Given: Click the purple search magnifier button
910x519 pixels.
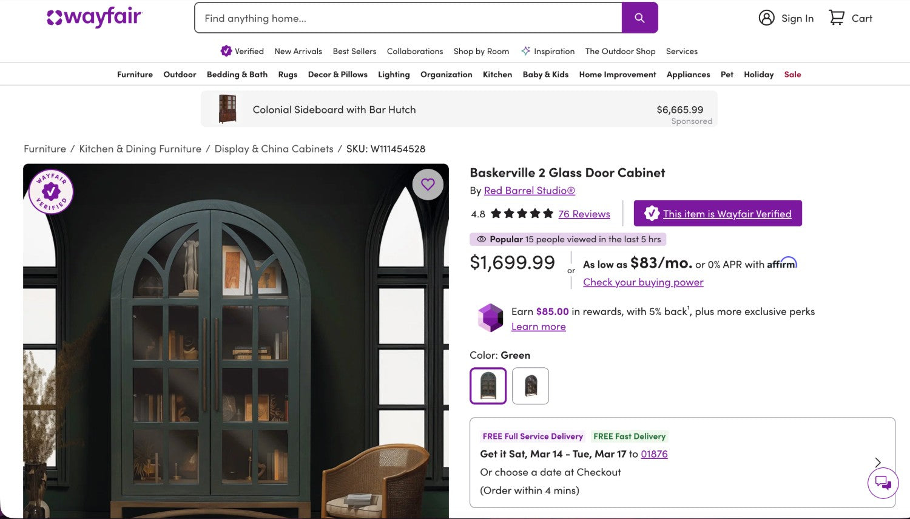Looking at the screenshot, I should pyautogui.click(x=639, y=18).
